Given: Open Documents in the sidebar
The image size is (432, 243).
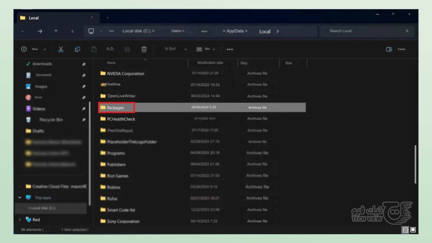Looking at the screenshot, I should (44, 75).
